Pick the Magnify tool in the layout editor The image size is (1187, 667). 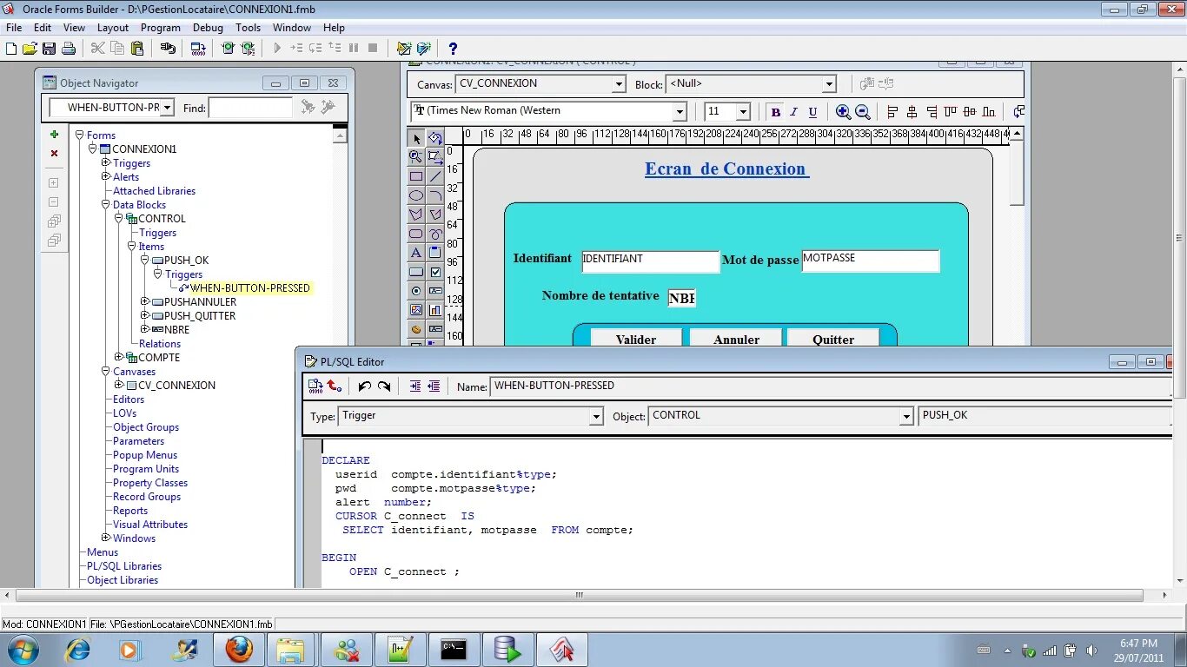pos(416,155)
